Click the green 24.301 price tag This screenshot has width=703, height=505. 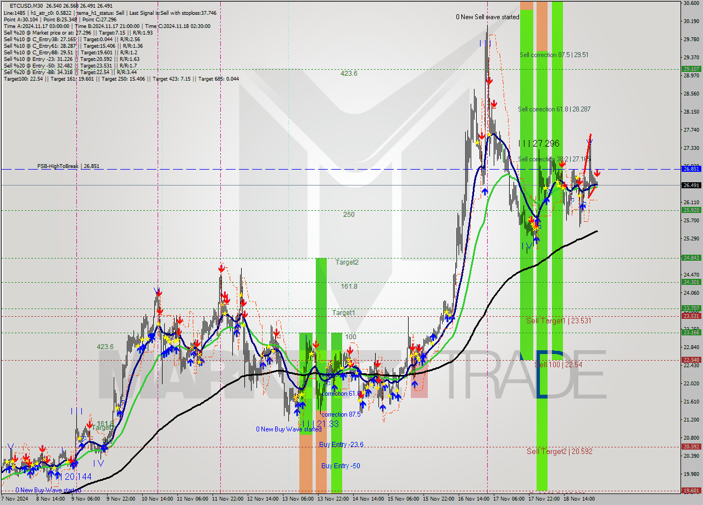691,282
